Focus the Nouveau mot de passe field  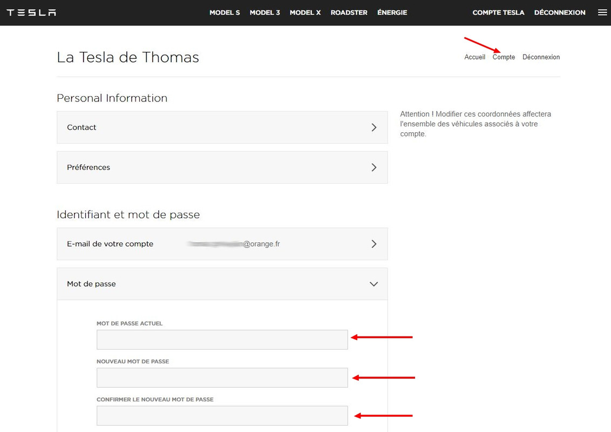tap(222, 377)
